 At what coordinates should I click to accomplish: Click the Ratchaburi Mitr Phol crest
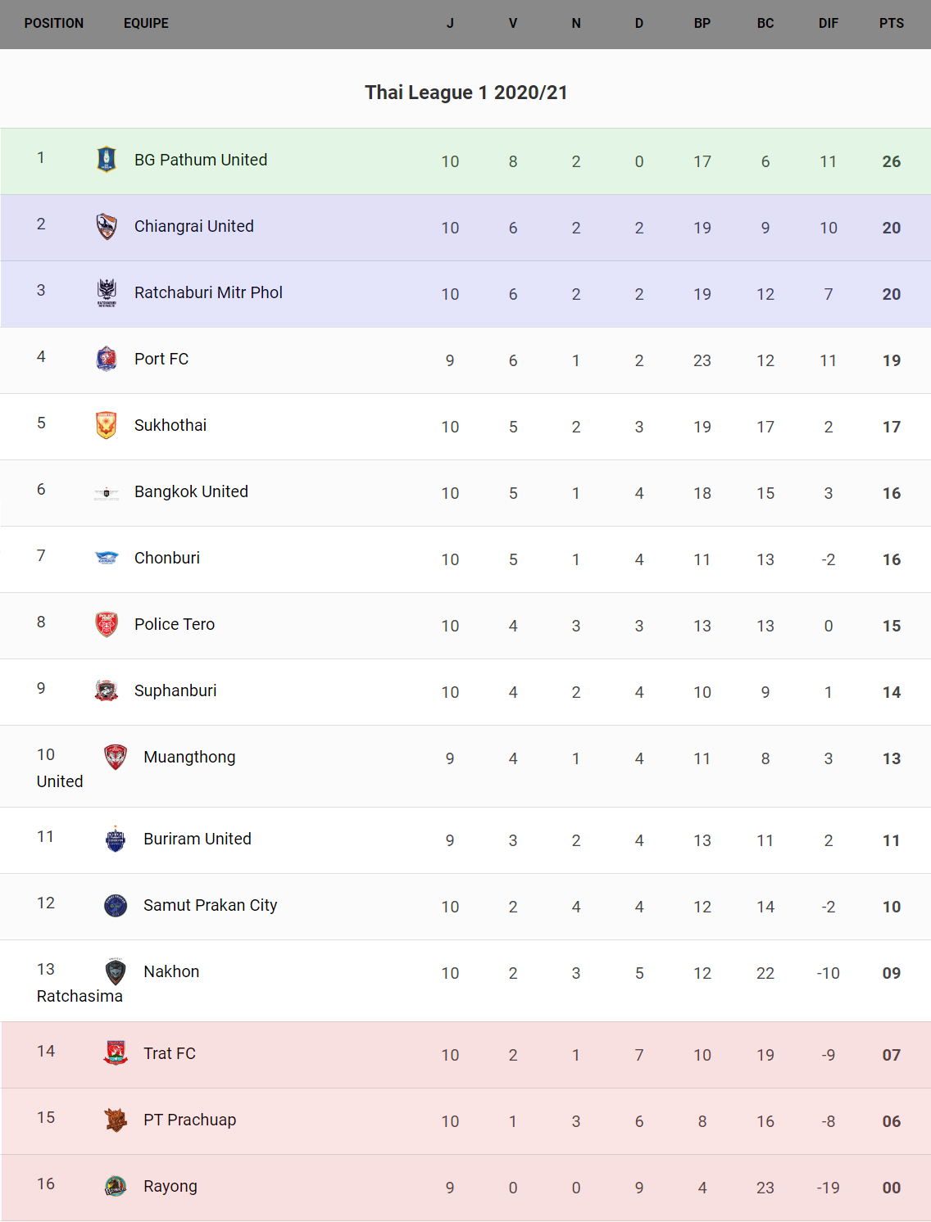pos(107,292)
